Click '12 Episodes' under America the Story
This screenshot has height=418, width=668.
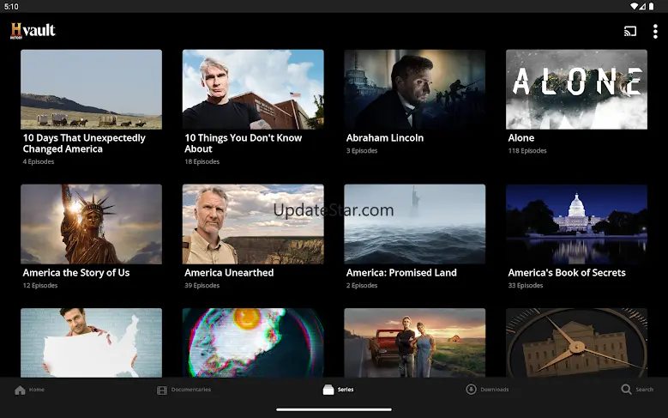pyautogui.click(x=40, y=285)
